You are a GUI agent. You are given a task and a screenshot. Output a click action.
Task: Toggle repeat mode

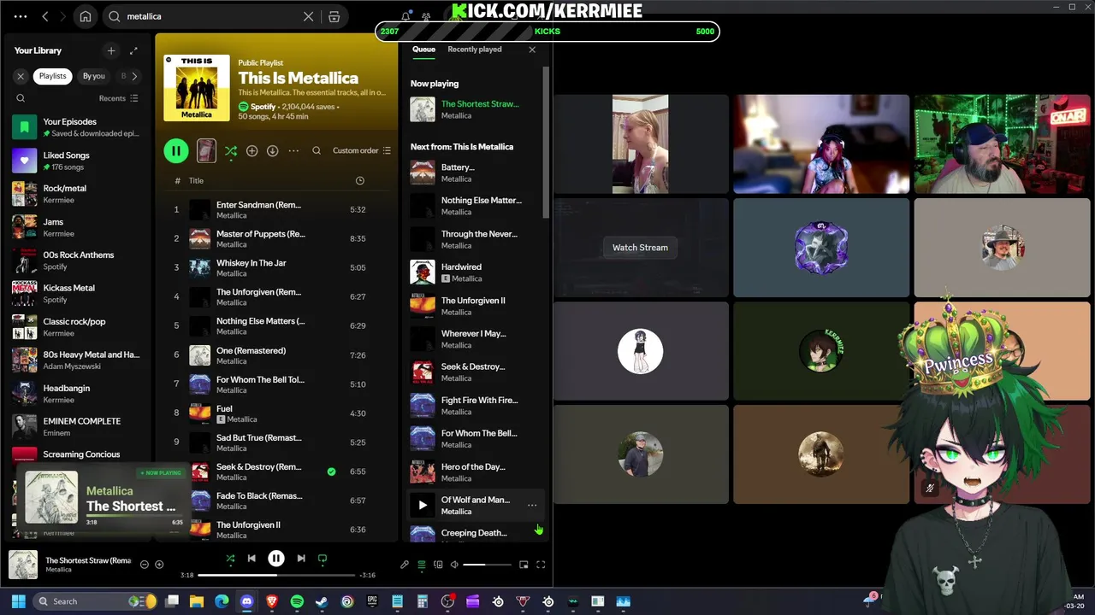(323, 559)
